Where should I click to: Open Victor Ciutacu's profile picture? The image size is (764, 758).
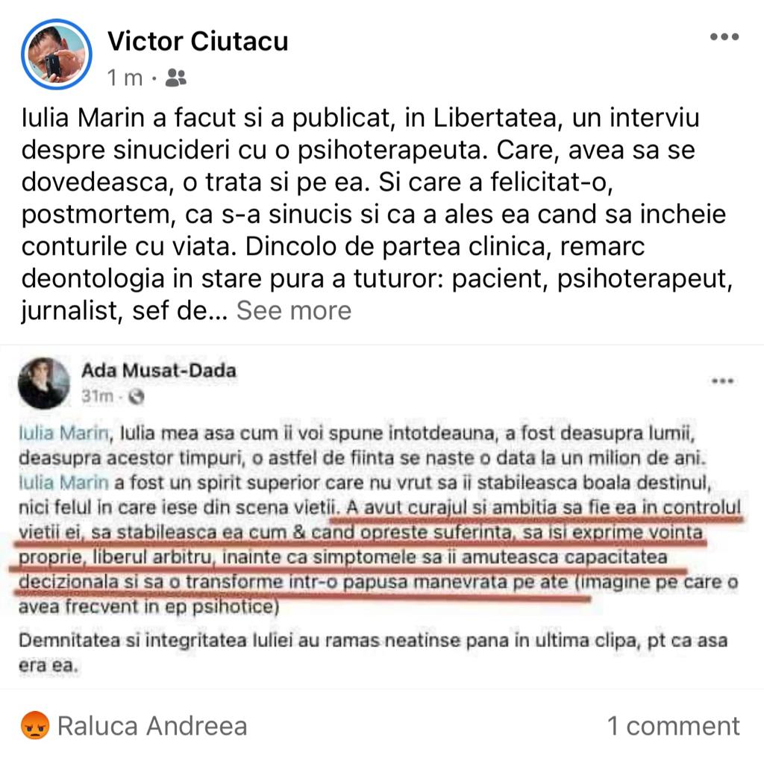[x=57, y=54]
